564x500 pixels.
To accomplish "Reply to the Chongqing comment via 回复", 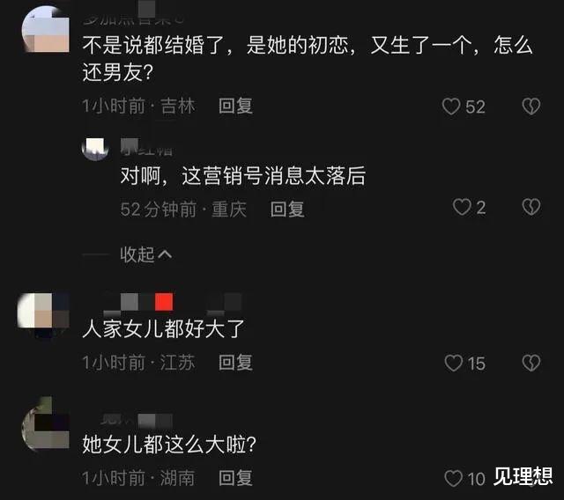I will [287, 209].
